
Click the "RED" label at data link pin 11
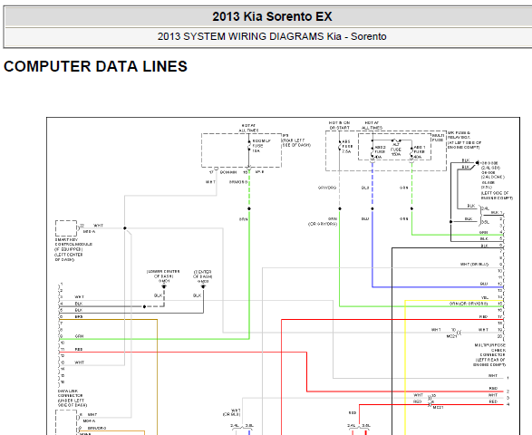pyautogui.click(x=79, y=349)
